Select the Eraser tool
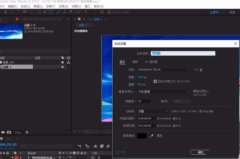240x159 pixels. click(70, 12)
